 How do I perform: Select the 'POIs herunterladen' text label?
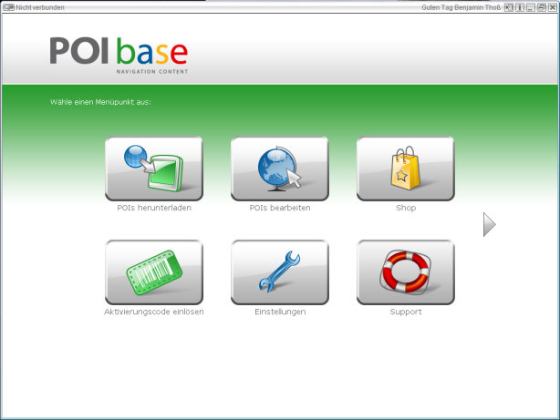[153, 208]
